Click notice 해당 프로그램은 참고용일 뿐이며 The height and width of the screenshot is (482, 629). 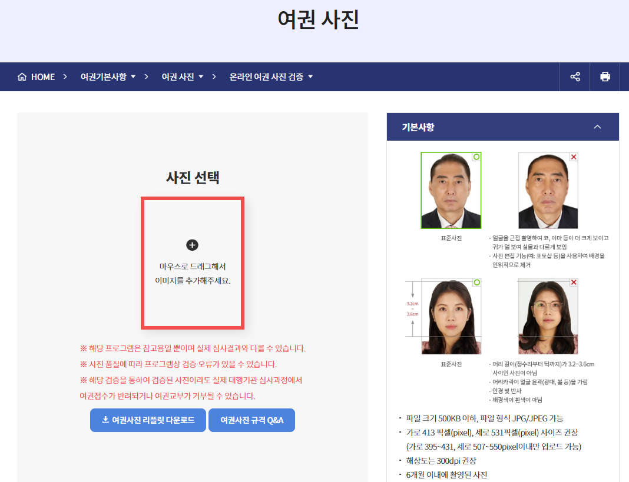pos(193,348)
